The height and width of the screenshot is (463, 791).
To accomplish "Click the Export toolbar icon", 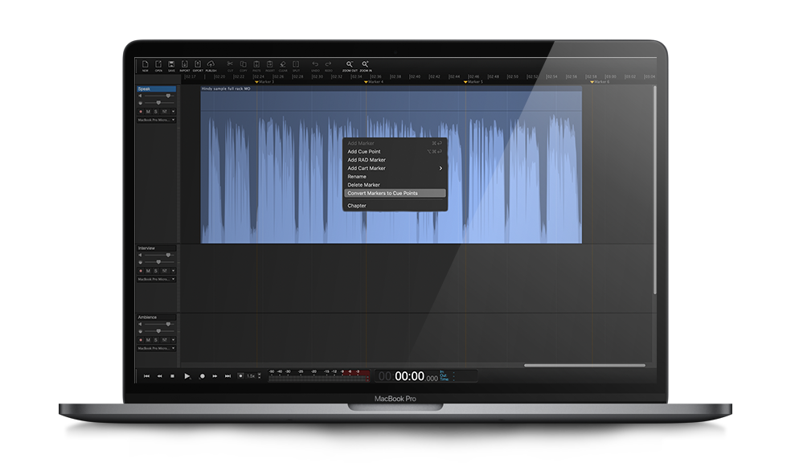I will pos(198,65).
